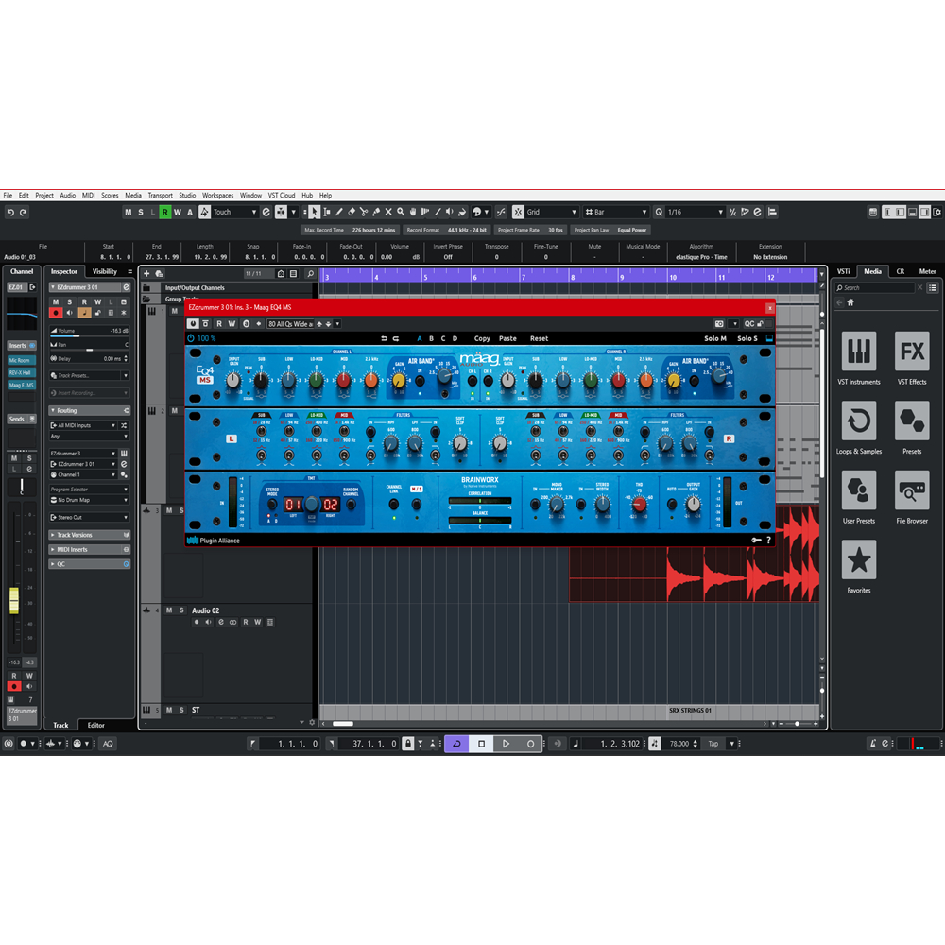Screen dimensions: 945x945
Task: Select the Erase tool
Action: pos(352,212)
